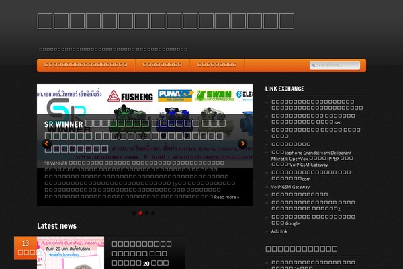Select the third slider pagination dot
403x269 pixels.
(x=146, y=213)
